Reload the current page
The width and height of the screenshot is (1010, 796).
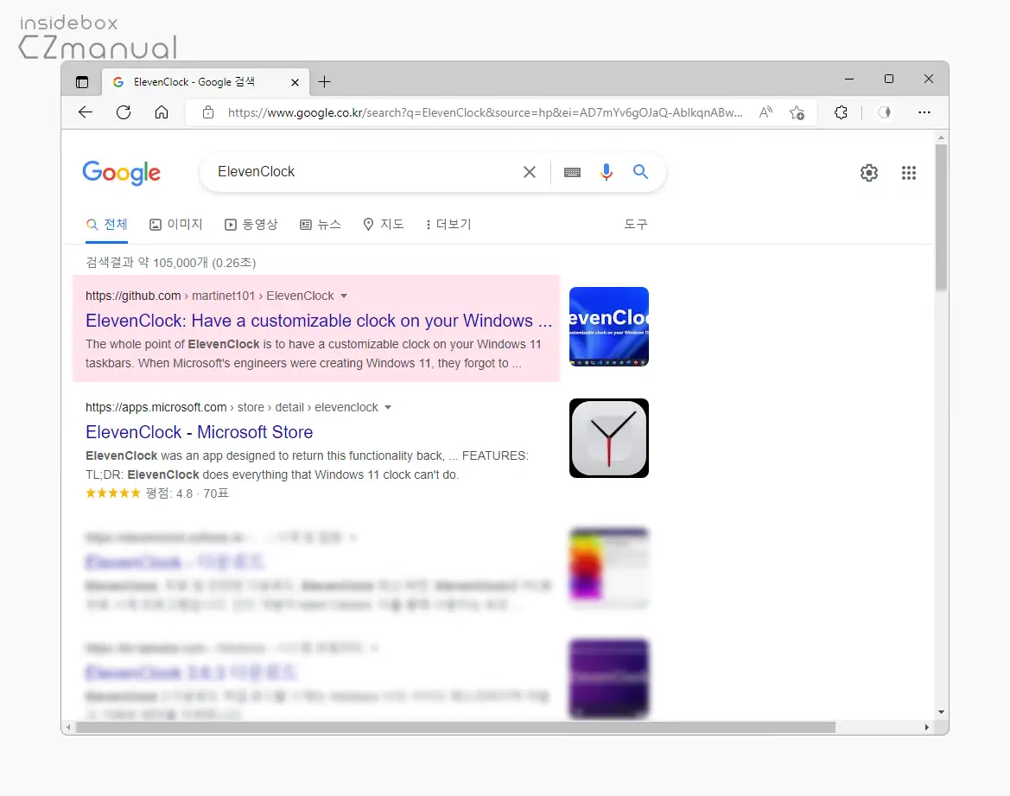(x=124, y=112)
